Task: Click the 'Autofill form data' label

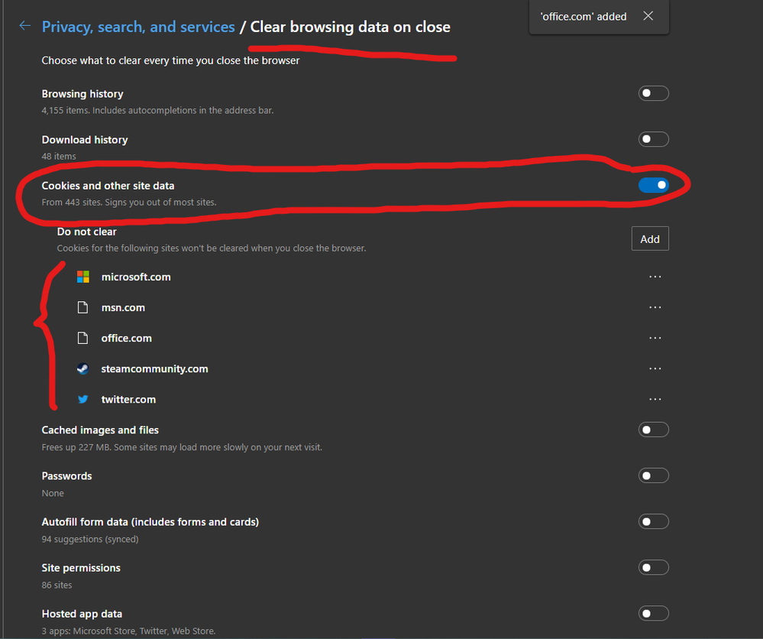Action: pyautogui.click(x=150, y=522)
